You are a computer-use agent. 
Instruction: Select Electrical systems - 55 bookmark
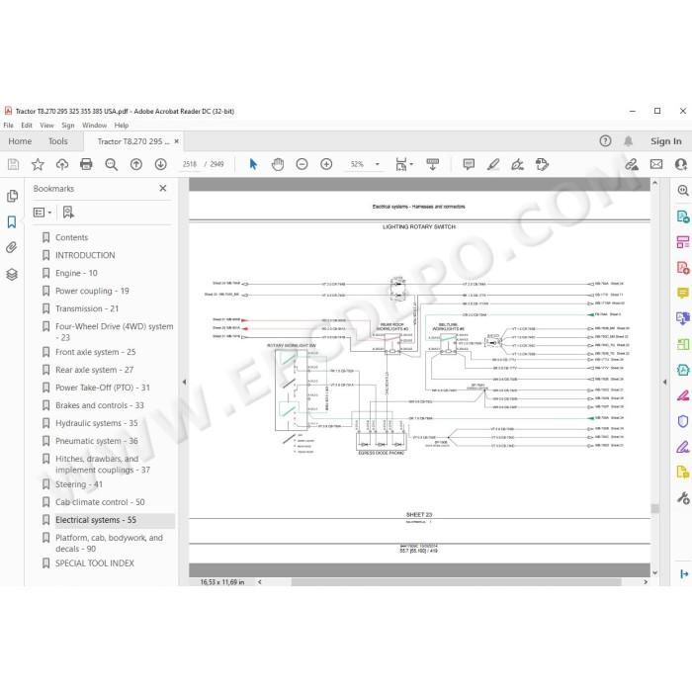tap(96, 520)
